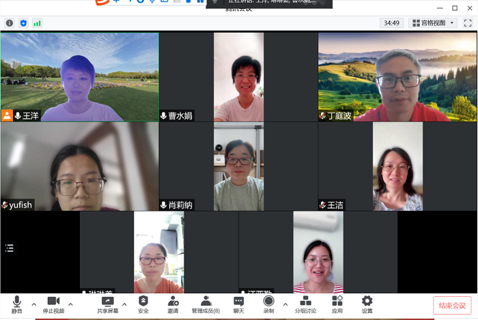Start recording with the 录制 button
The width and height of the screenshot is (478, 320).
tap(268, 304)
